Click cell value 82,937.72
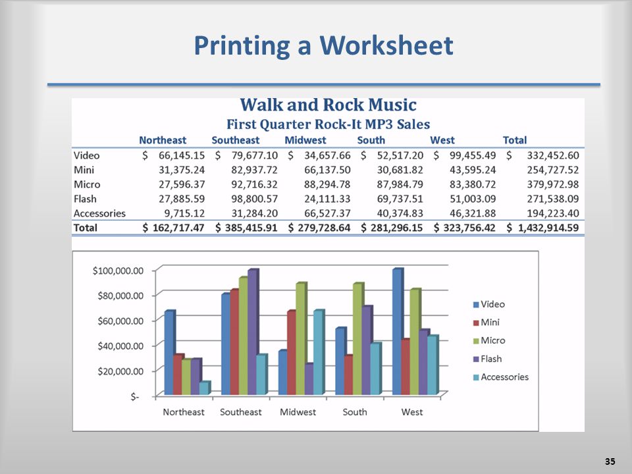Viewport: 632px width, 474px height. click(254, 170)
